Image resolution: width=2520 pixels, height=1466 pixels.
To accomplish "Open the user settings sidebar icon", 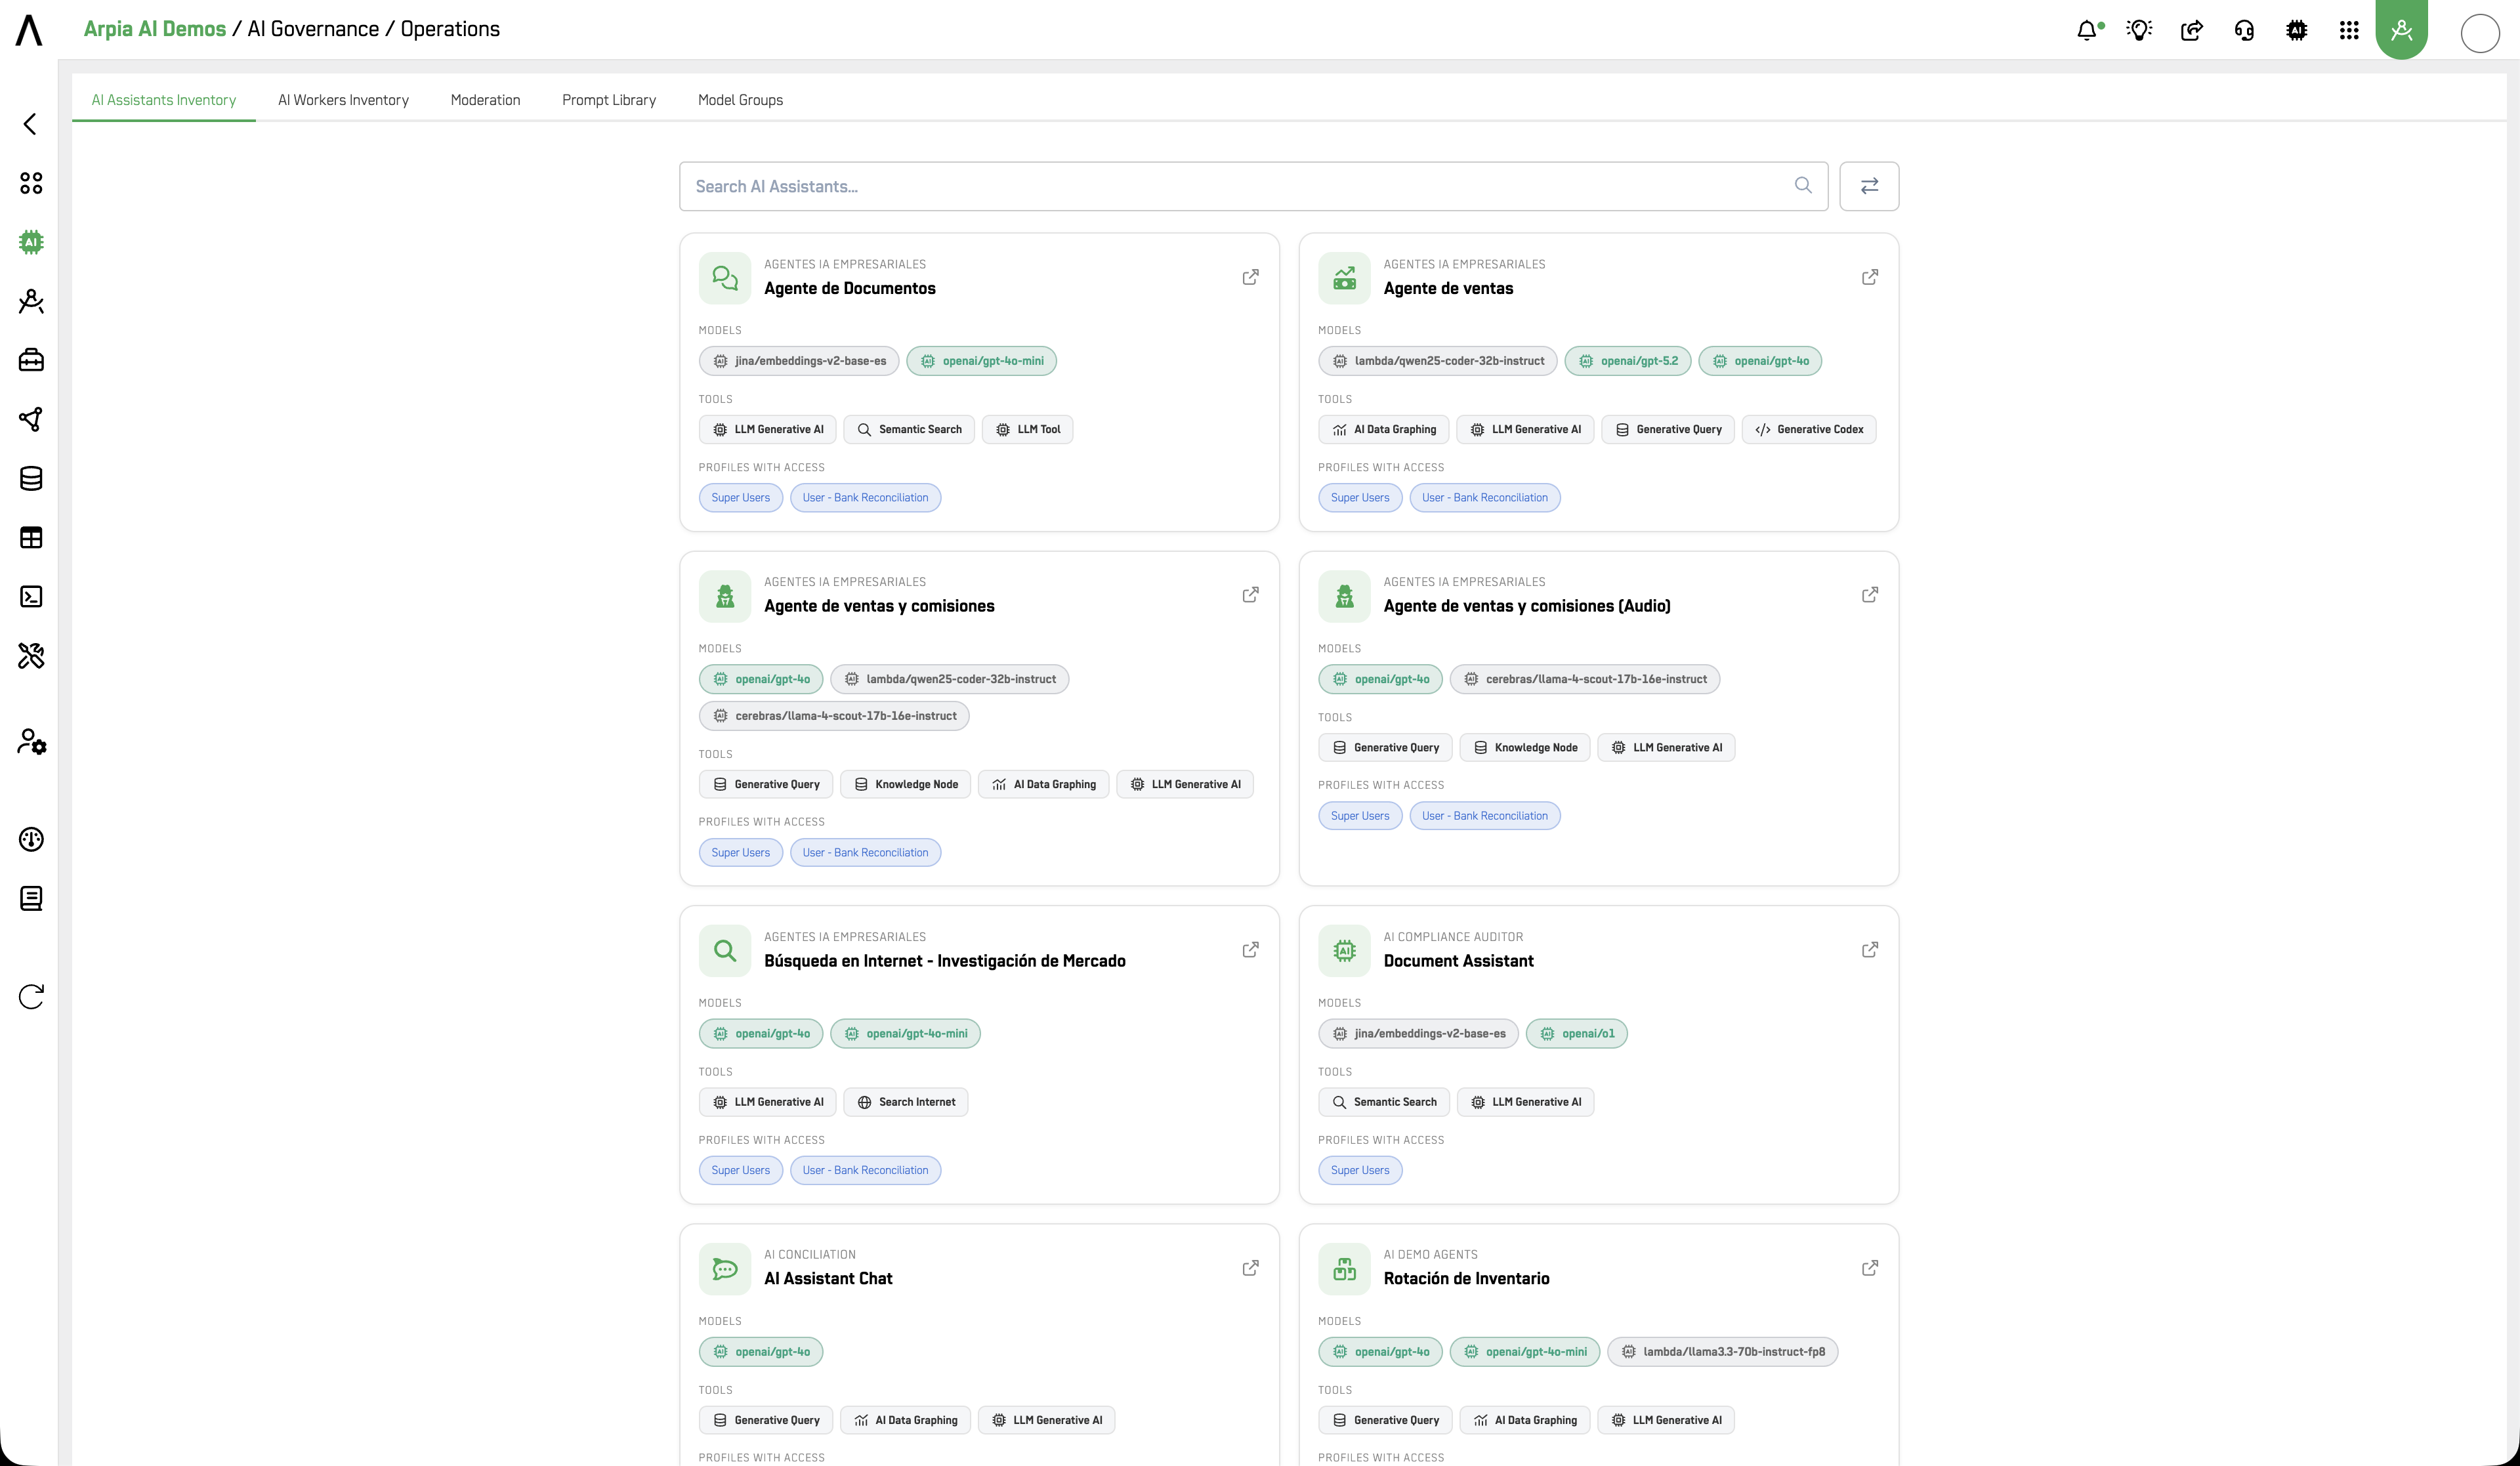I will (31, 741).
